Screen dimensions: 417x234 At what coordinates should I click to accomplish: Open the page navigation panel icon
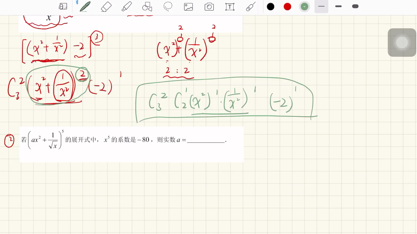(x=63, y=6)
